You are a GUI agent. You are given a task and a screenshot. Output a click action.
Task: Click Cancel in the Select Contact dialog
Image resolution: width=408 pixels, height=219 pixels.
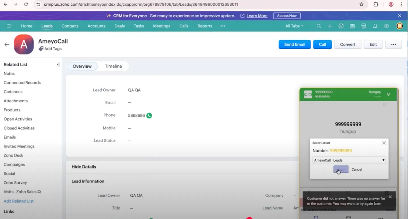pyautogui.click(x=357, y=169)
